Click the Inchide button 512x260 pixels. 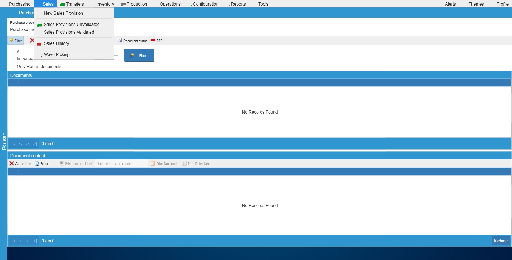click(x=501, y=241)
